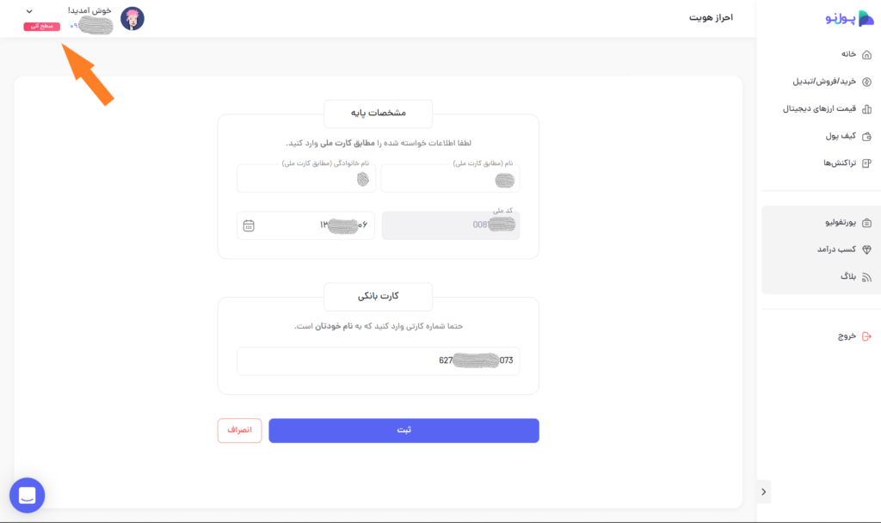Click the تراکنش‌ها transactions icon
881x523 pixels.
tap(866, 163)
